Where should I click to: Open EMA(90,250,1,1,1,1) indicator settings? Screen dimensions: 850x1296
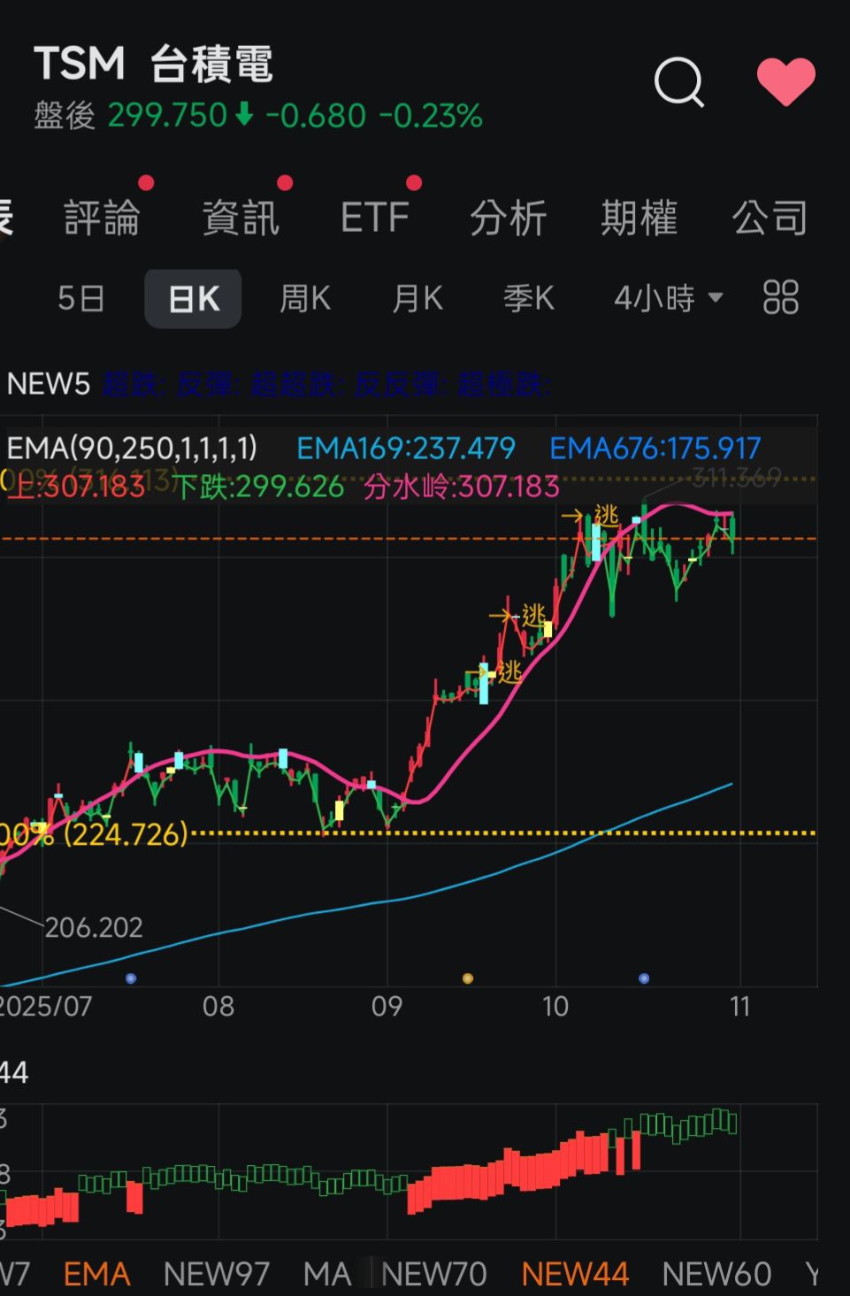(132, 449)
